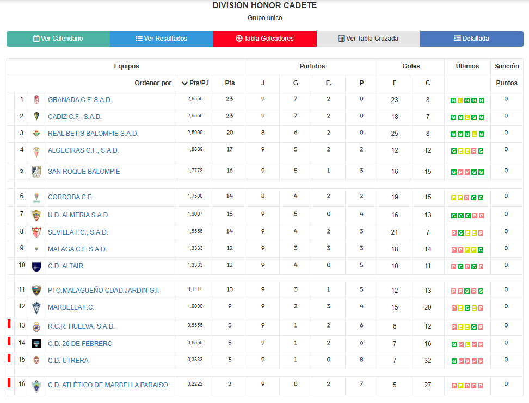
Task: Click the F goals-for column header
Action: click(x=395, y=83)
